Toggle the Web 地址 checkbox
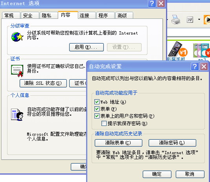210x182 pixels. pos(97,102)
